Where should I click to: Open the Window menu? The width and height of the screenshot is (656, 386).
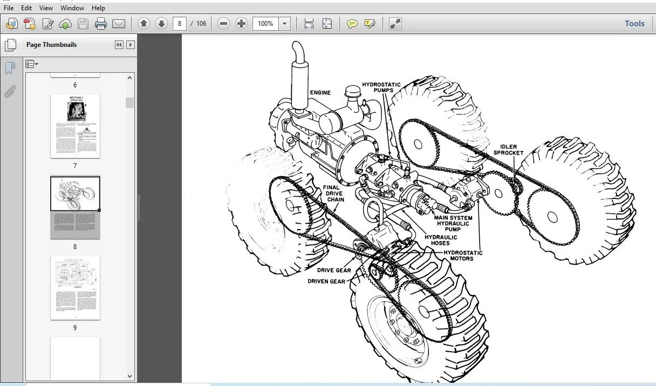(72, 8)
